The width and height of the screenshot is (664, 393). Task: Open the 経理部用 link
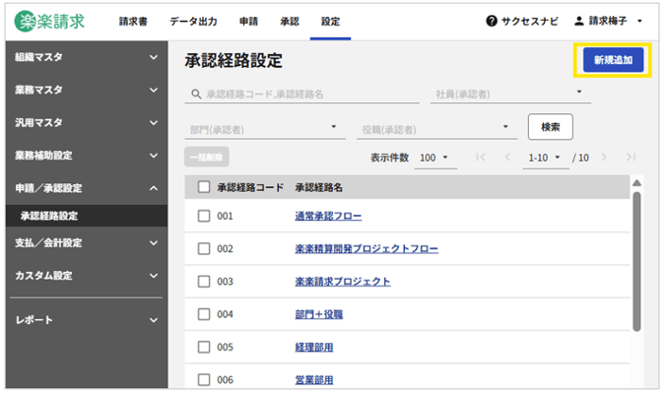(314, 348)
